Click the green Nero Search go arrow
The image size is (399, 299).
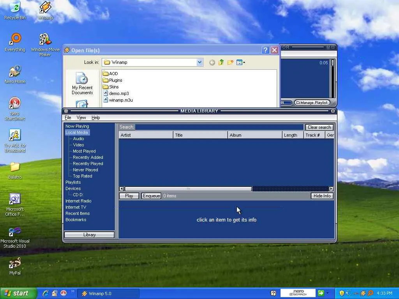click(321, 293)
